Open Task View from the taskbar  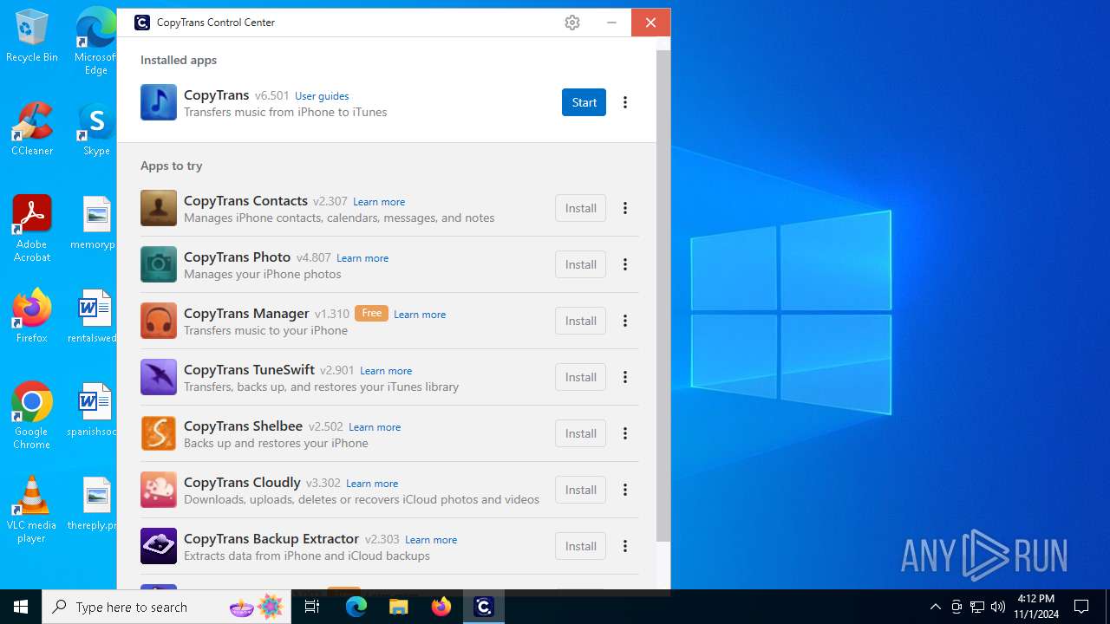(x=313, y=607)
